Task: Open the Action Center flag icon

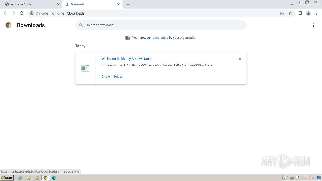Action: click(298, 178)
